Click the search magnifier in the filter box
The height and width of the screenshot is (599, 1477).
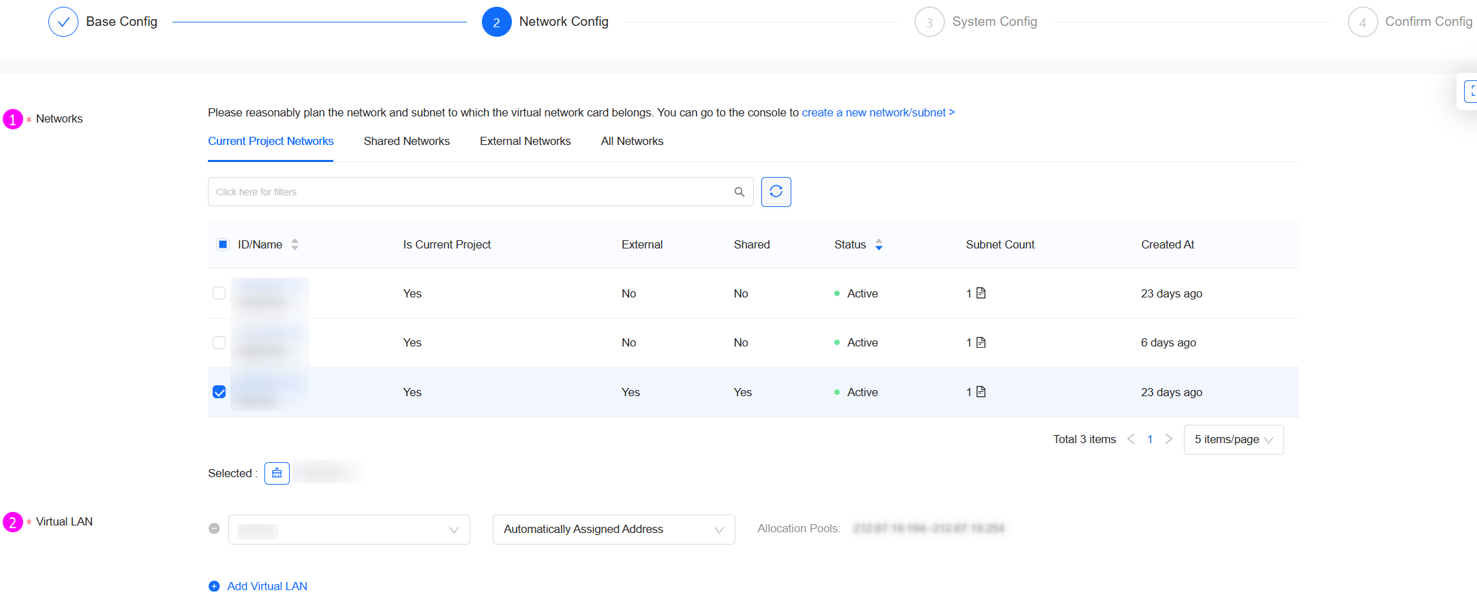point(739,192)
